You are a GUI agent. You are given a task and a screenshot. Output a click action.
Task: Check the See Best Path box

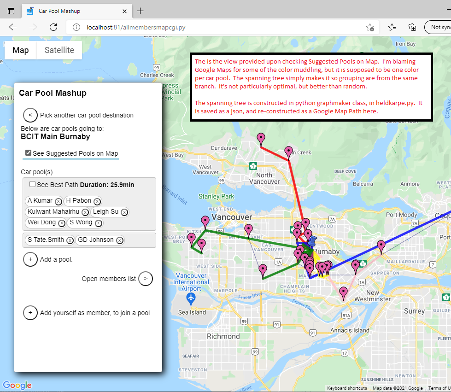[33, 184]
